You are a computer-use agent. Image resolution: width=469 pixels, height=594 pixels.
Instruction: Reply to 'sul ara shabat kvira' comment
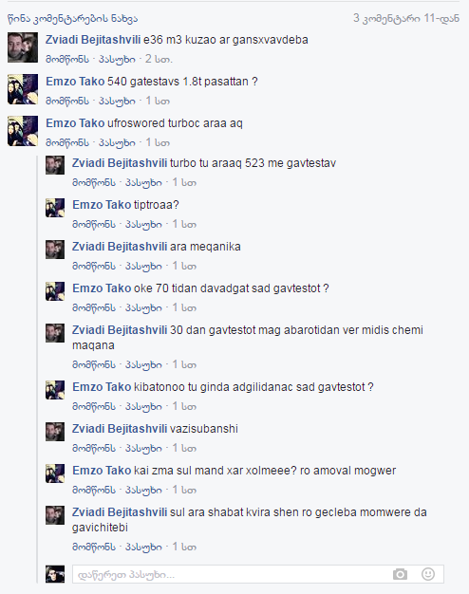143,547
